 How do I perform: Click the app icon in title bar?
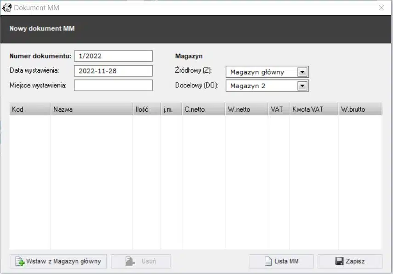[x=7, y=8]
